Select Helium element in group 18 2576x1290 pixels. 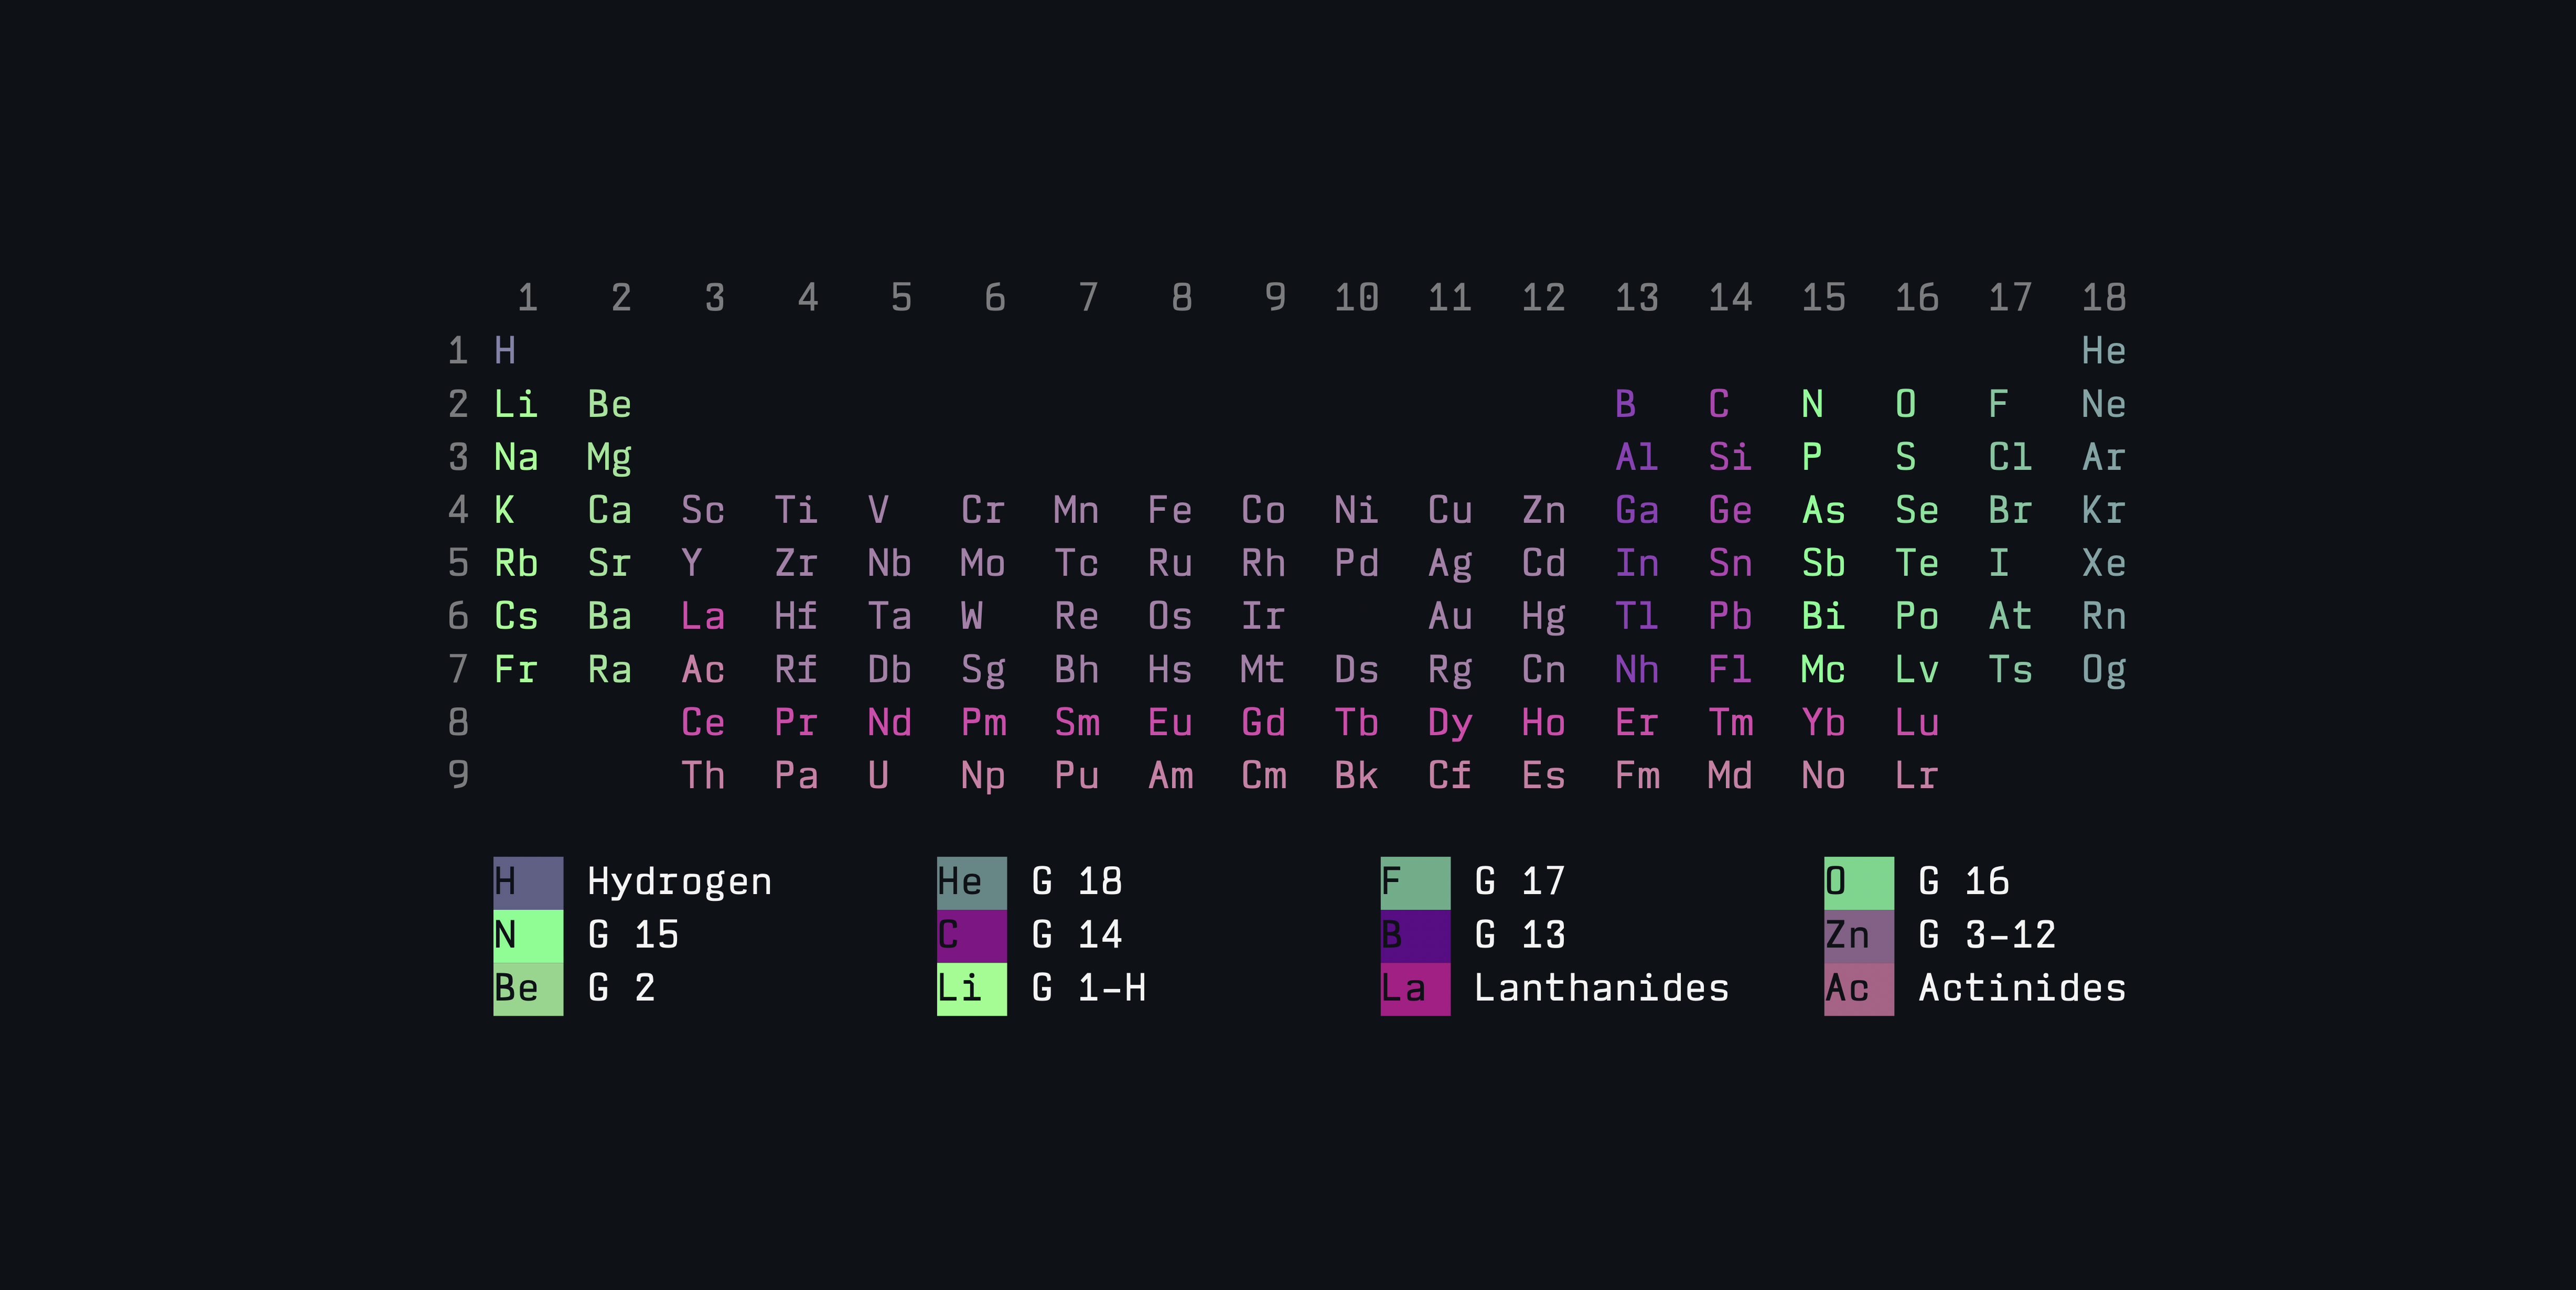pyautogui.click(x=2103, y=351)
